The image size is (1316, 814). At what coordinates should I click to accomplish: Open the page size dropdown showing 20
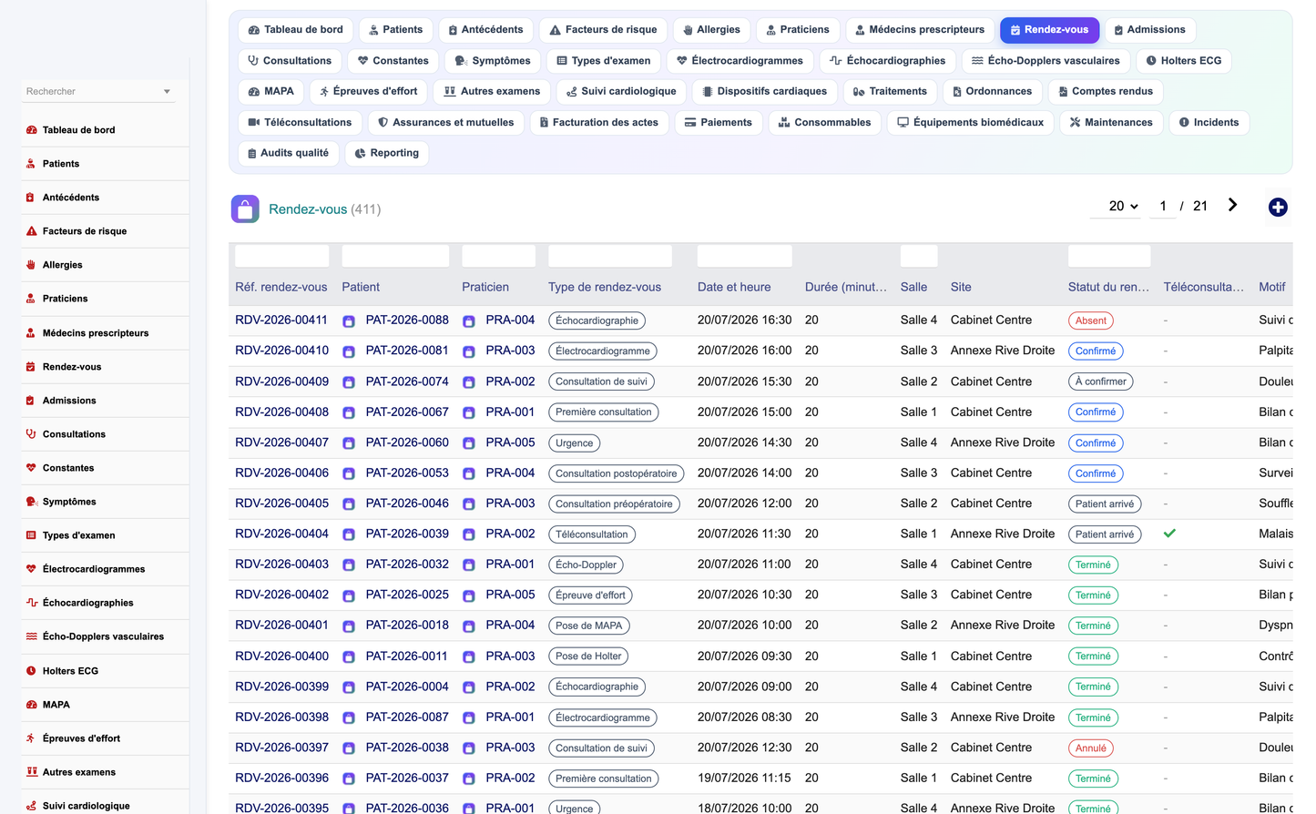pyautogui.click(x=1123, y=207)
